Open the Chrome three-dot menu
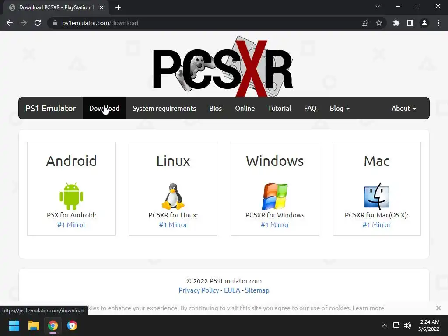The width and height of the screenshot is (448, 336). pos(438,23)
